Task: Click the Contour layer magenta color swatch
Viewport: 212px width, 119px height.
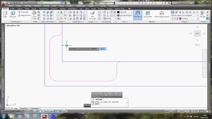Action: point(180,19)
